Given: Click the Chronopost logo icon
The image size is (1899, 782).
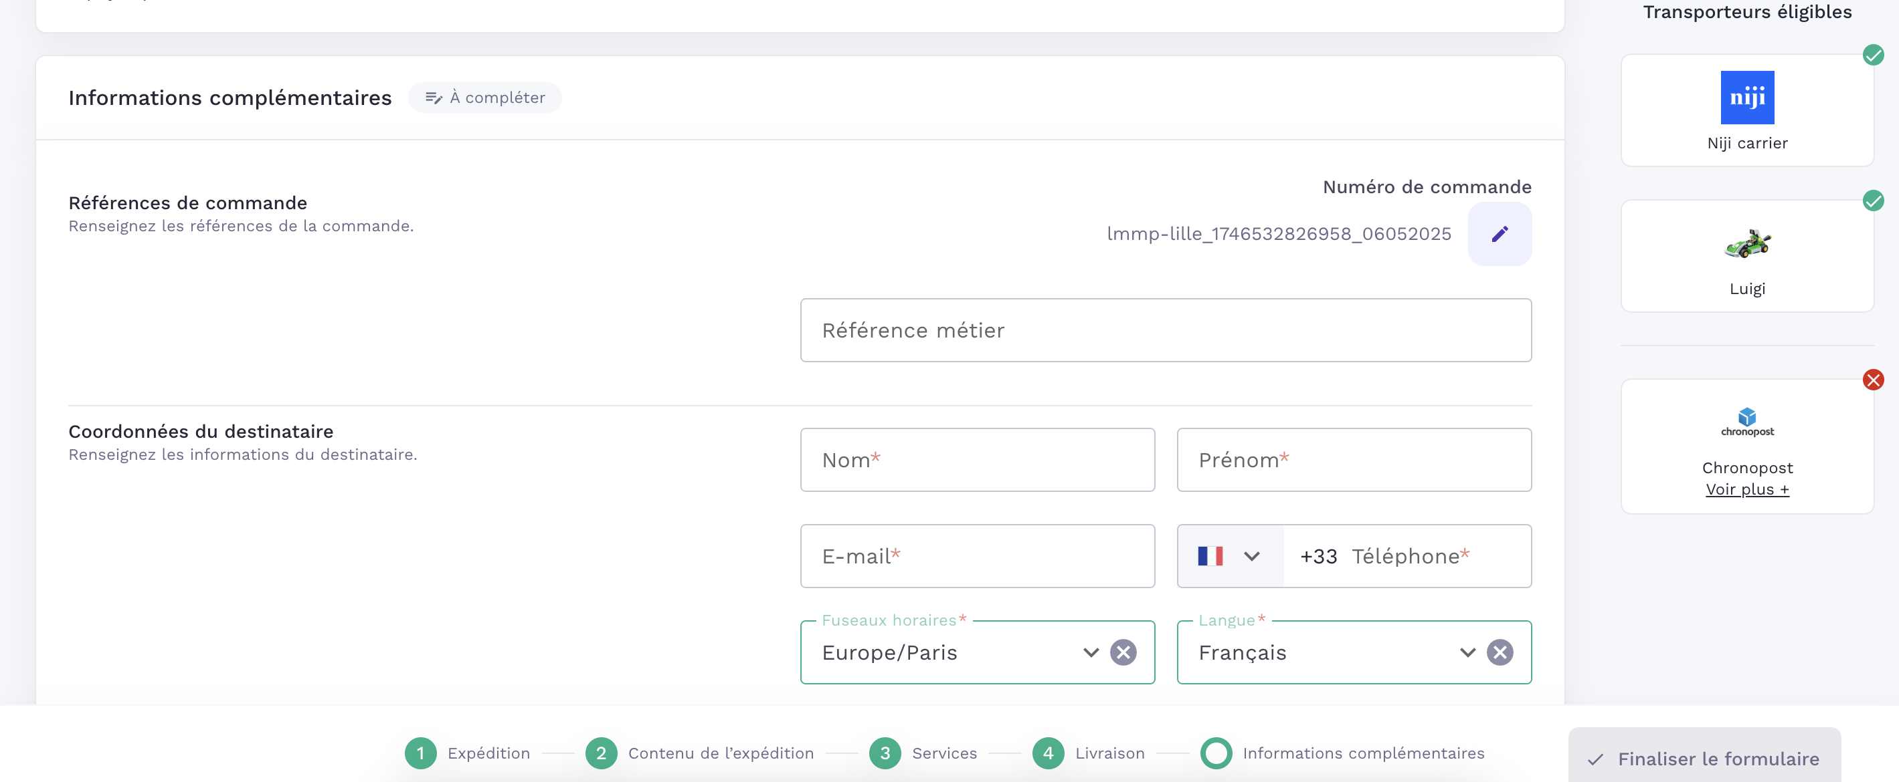Looking at the screenshot, I should coord(1746,421).
